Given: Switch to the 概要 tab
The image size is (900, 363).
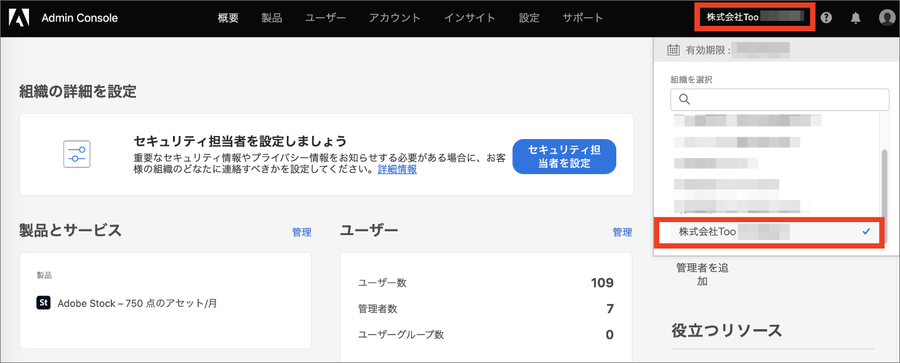Looking at the screenshot, I should click(x=228, y=18).
